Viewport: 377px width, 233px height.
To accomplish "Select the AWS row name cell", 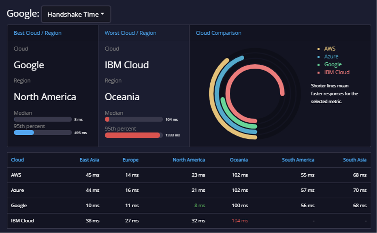I will click(x=16, y=175).
